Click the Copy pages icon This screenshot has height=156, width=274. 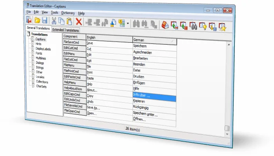(x=61, y=21)
